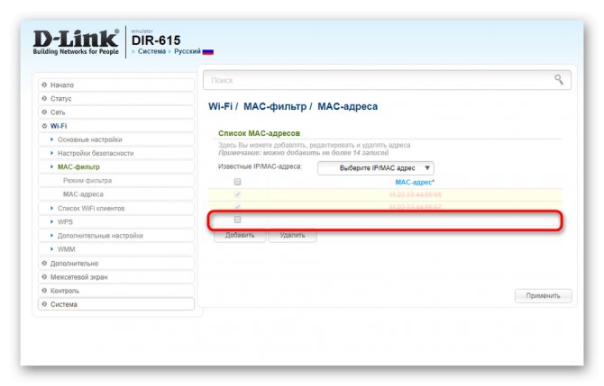Click the MAC-фильтр breadcrumb link
Viewport: 604px width, 386px height.
[x=275, y=106]
